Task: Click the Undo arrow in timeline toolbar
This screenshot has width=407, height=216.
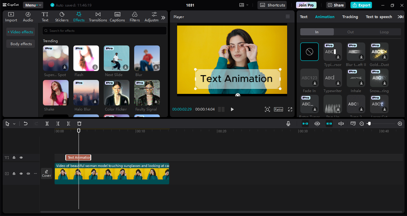Action: click(x=26, y=124)
